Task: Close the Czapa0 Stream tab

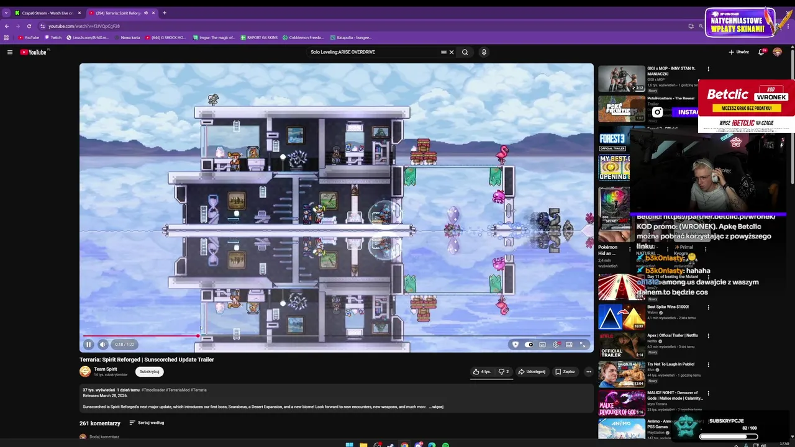Action: [79, 13]
